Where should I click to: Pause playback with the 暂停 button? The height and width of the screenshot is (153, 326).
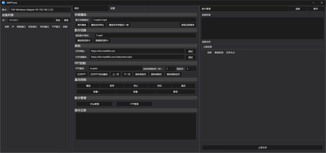(112, 86)
